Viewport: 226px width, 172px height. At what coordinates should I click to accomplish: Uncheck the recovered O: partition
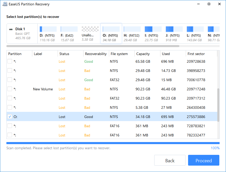click(x=9, y=116)
